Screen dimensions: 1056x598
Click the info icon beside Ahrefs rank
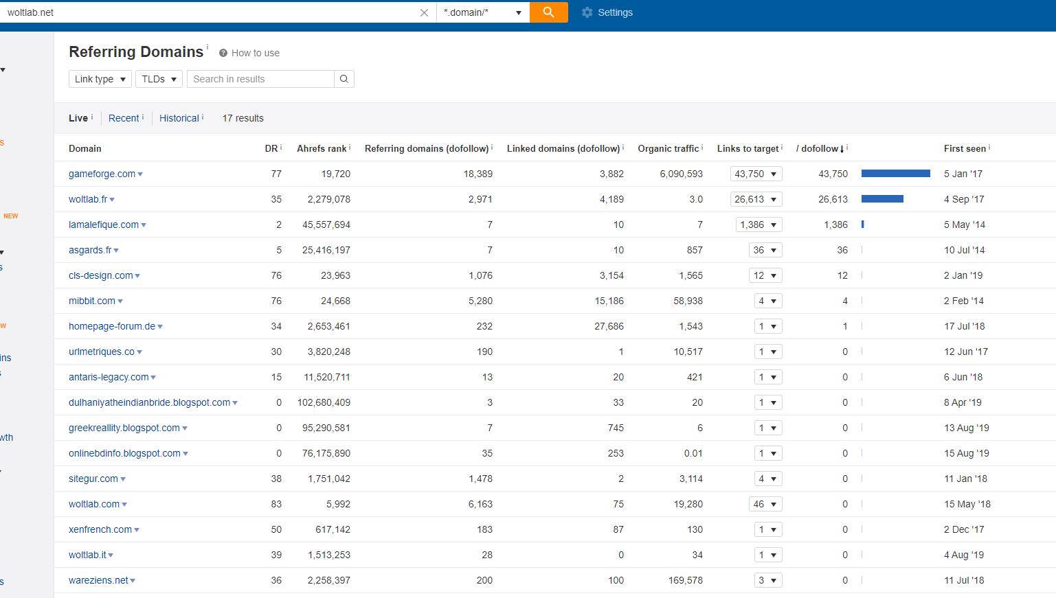pyautogui.click(x=350, y=147)
